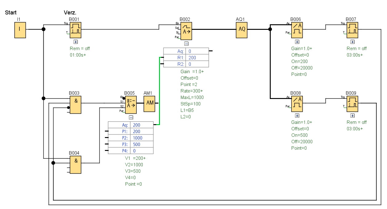
Task: Collapse the parameter table under B005
Action: pyautogui.click(x=131, y=117)
